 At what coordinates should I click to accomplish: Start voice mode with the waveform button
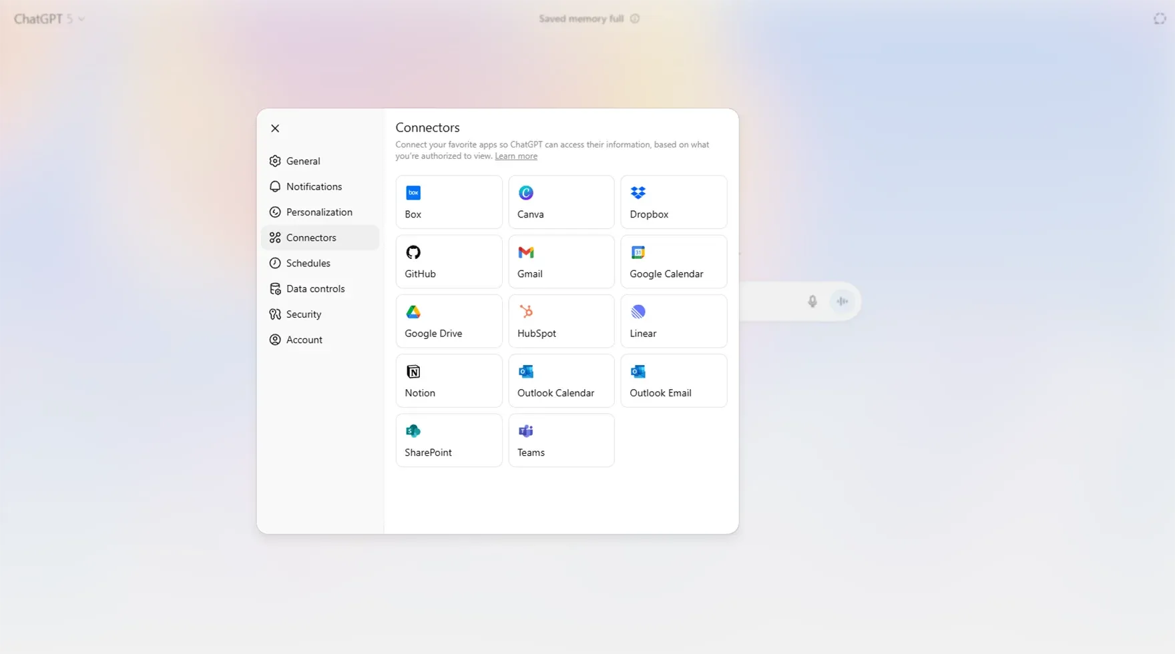[x=843, y=302]
